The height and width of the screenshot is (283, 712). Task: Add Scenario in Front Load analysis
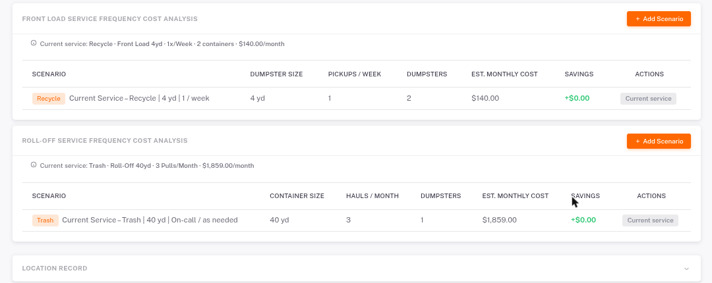tap(659, 19)
